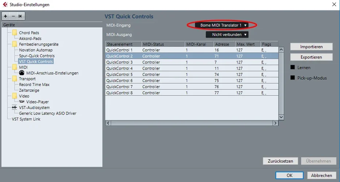Screen dimensions: 340x182
Task: Enable the Lernen checkbox
Action: (x=293, y=67)
